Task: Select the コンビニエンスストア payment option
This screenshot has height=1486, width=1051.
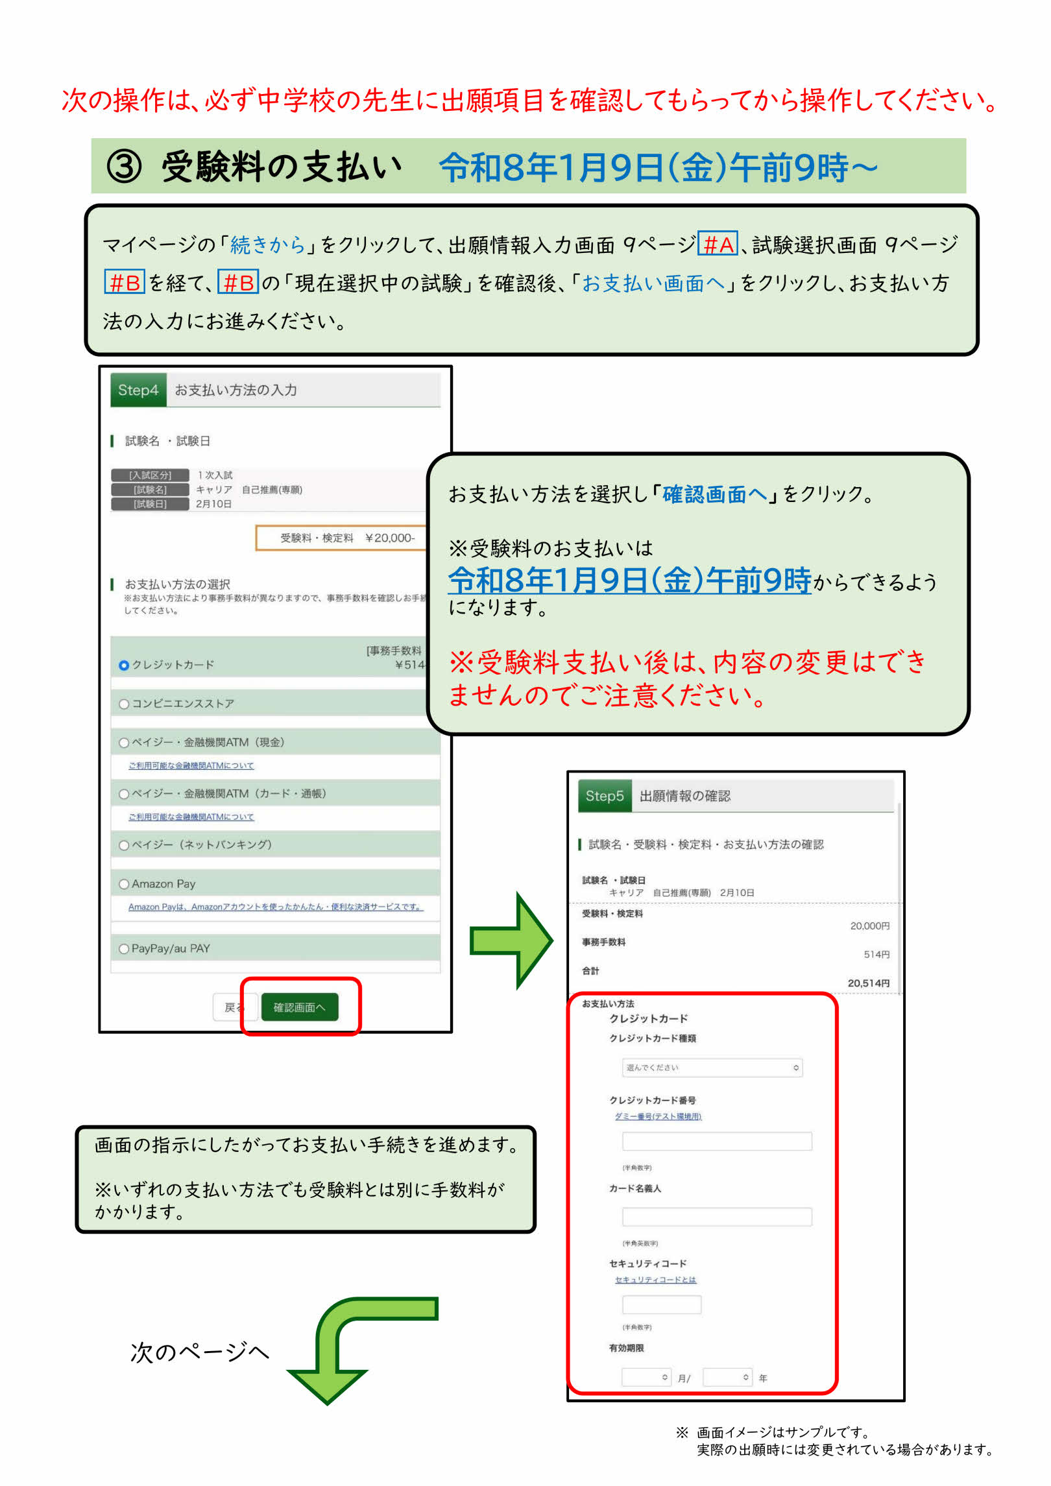Action: click(x=124, y=704)
